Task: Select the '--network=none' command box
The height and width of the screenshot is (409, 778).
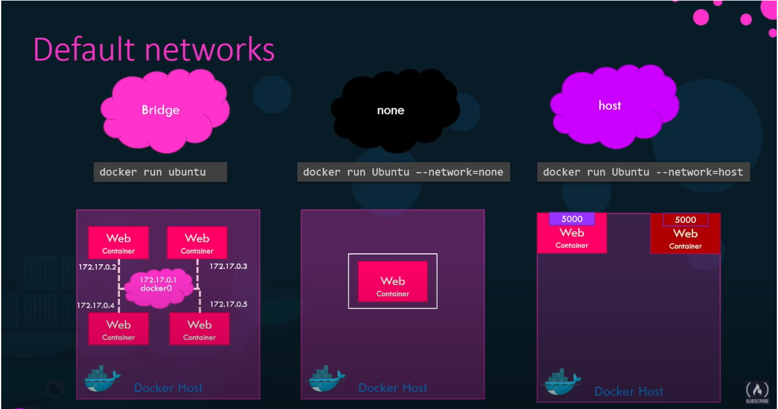Action: tap(403, 172)
